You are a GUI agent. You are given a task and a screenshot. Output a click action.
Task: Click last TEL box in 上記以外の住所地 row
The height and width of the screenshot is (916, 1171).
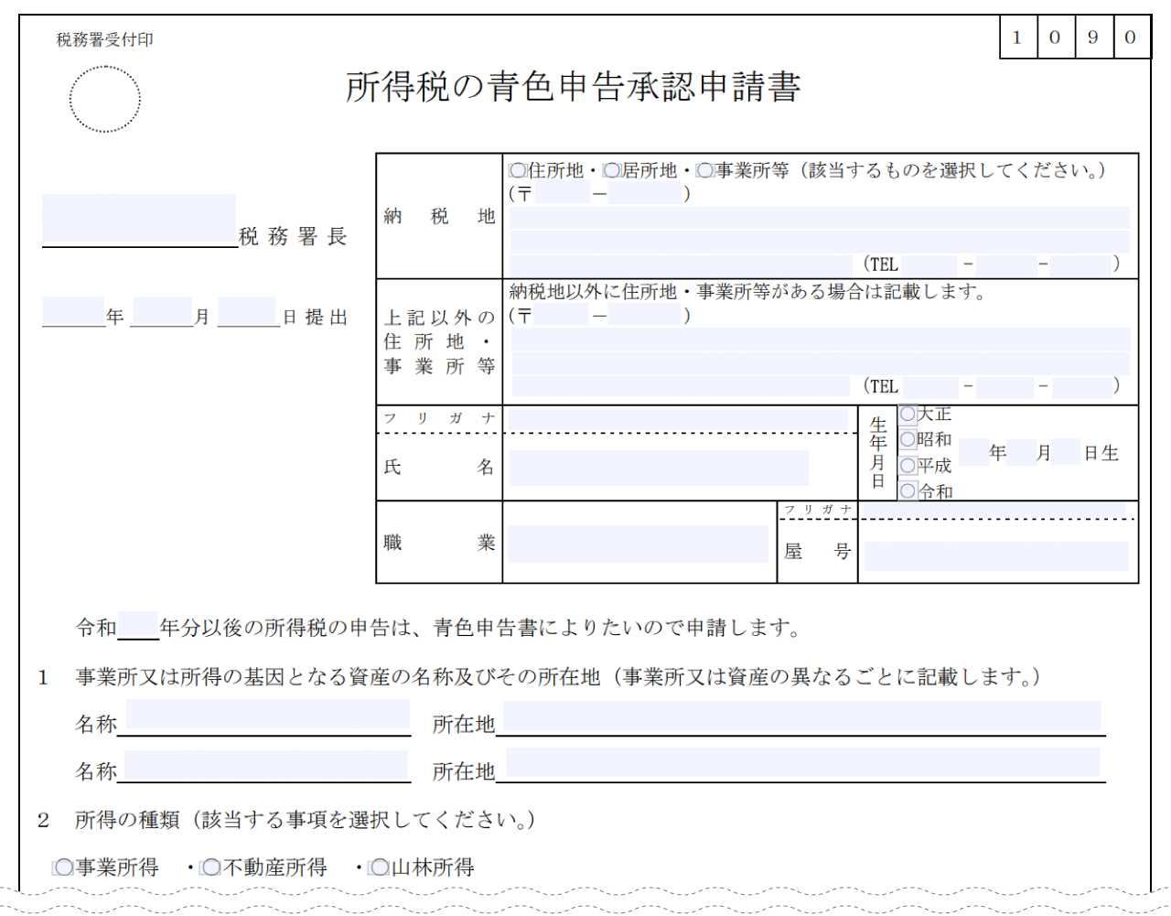(1080, 386)
